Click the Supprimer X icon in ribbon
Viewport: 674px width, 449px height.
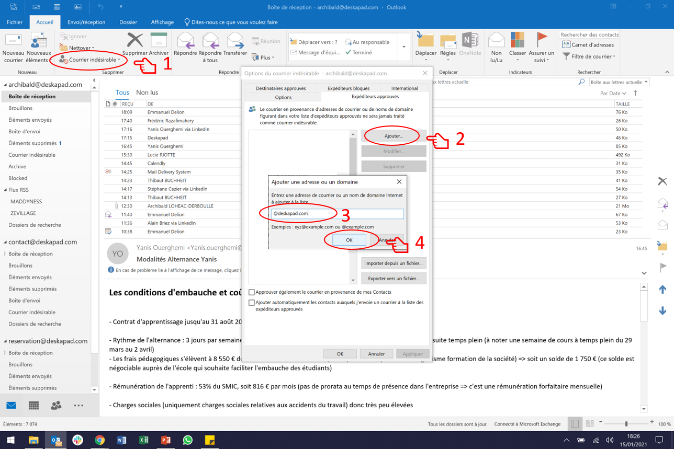tap(135, 40)
